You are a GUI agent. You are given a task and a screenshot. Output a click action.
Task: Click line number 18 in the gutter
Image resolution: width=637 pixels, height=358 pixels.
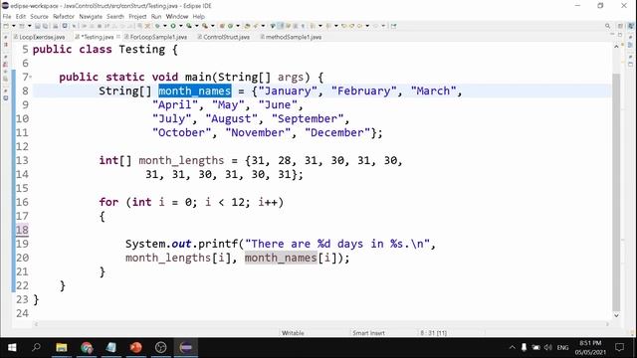click(x=22, y=230)
